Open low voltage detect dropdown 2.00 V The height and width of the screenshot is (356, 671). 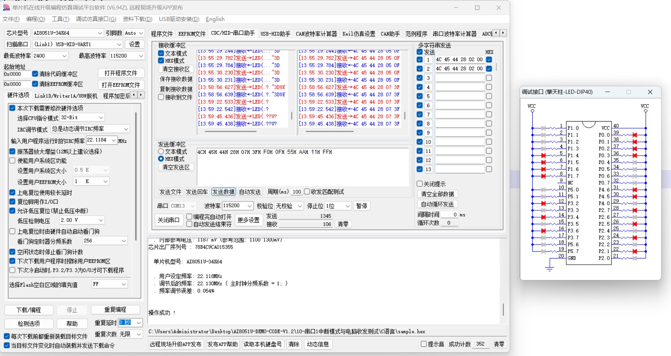point(82,220)
